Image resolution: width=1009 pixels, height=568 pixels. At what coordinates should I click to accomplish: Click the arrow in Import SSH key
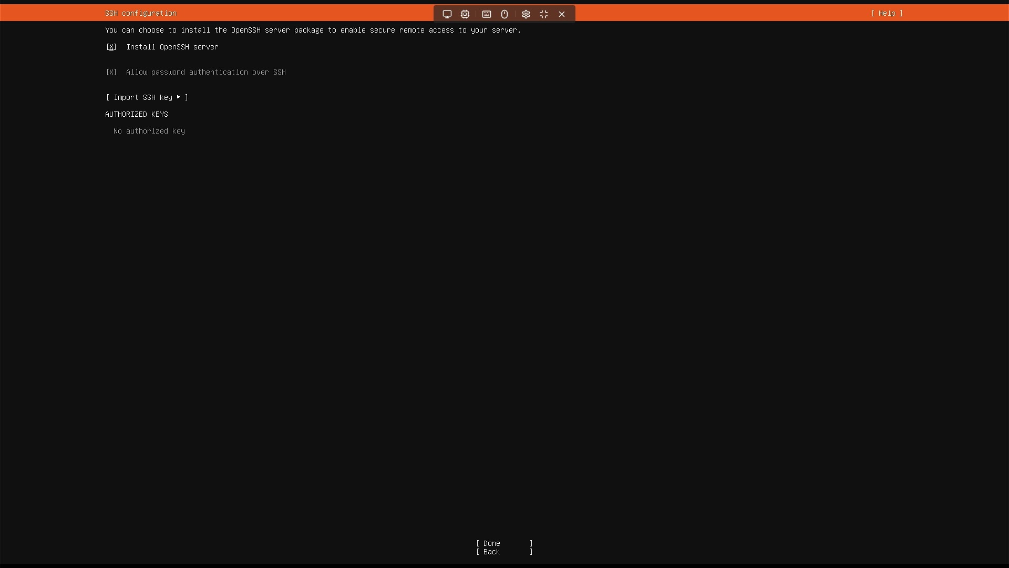(179, 97)
